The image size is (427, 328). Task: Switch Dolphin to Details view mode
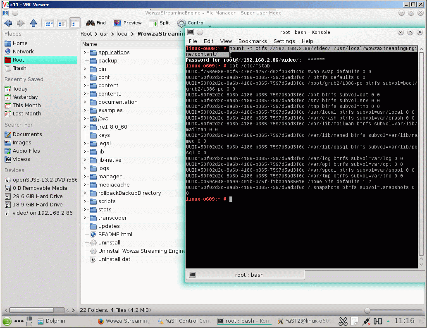(x=75, y=24)
